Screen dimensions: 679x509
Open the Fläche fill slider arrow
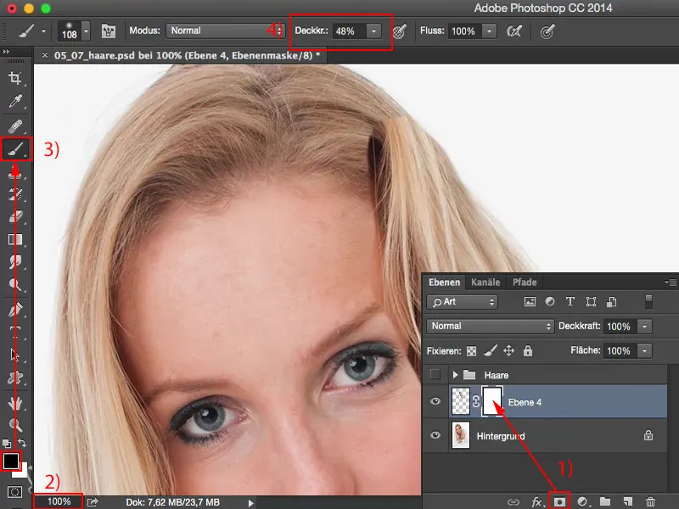[x=645, y=350]
